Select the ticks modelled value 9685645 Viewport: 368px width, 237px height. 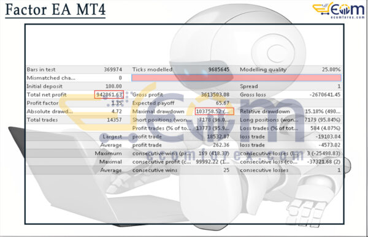tap(219, 70)
